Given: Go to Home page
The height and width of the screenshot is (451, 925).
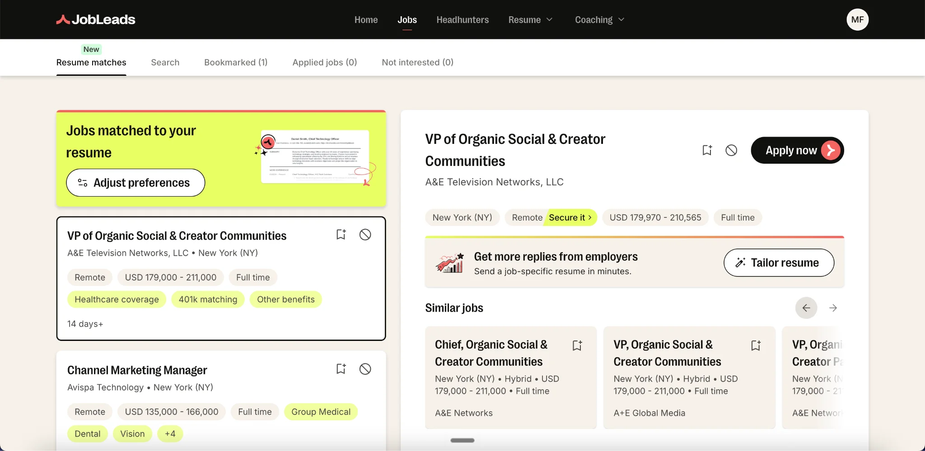Looking at the screenshot, I should (x=366, y=20).
